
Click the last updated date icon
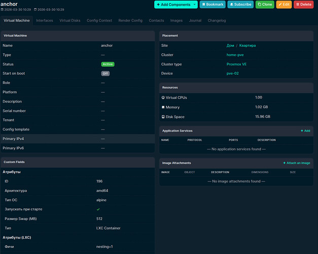pyautogui.click(x=36, y=10)
